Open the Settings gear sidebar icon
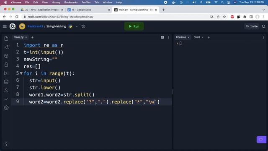 click(x=6, y=108)
